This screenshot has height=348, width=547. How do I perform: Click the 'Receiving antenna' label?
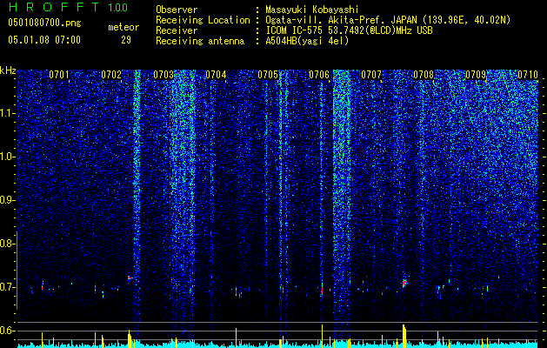point(200,41)
